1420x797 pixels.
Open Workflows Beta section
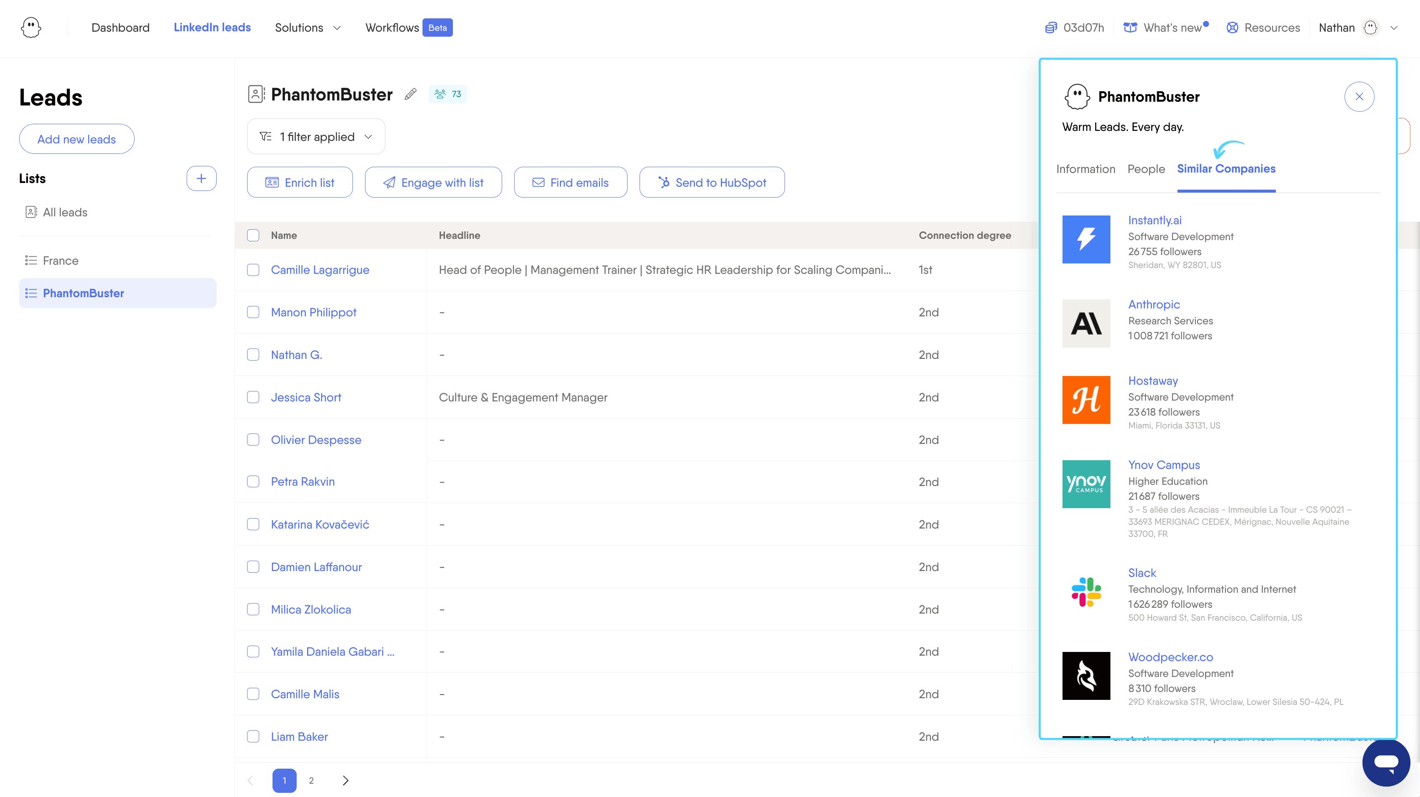408,28
